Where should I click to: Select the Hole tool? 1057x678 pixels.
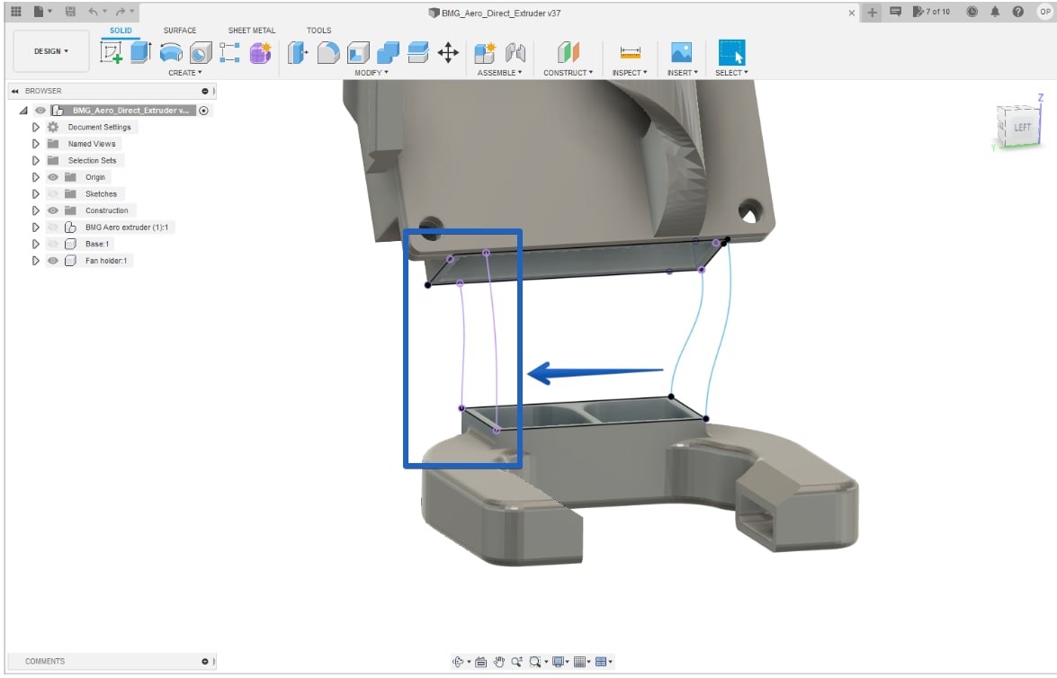coord(201,52)
